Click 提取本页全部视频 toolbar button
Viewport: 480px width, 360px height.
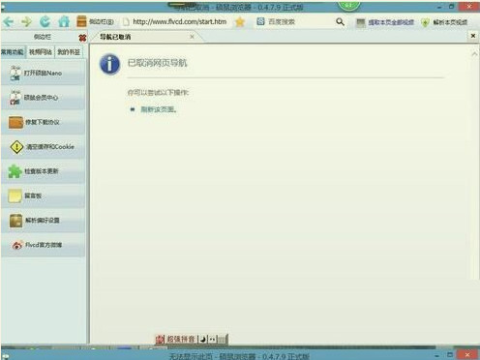[x=385, y=22]
